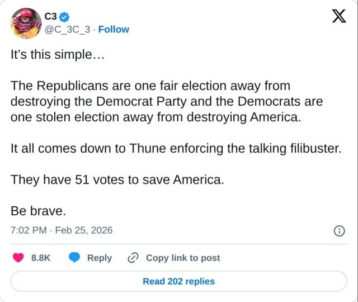Open the post info circle icon
This screenshot has height=302, width=358.
[x=339, y=231]
